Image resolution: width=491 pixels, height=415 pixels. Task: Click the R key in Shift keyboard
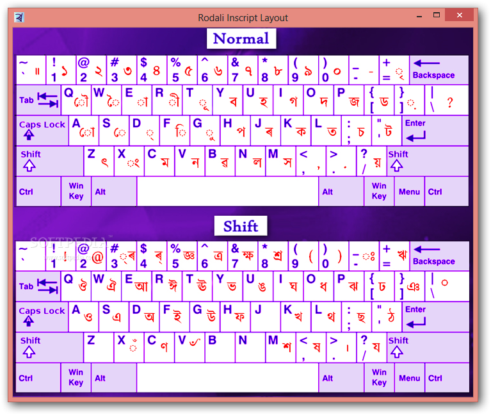point(167,286)
